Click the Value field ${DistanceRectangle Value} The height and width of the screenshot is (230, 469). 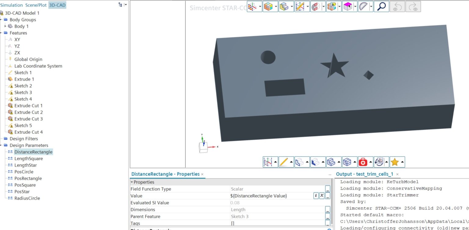271,196
